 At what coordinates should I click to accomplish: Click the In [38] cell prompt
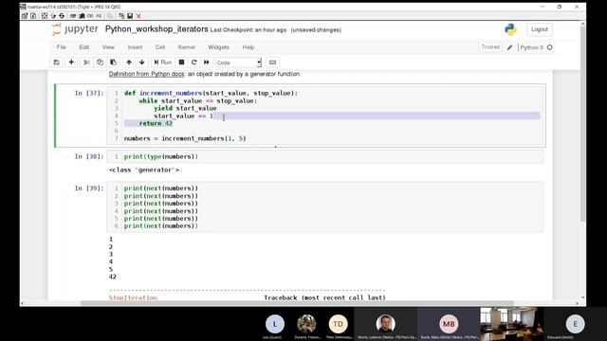89,156
